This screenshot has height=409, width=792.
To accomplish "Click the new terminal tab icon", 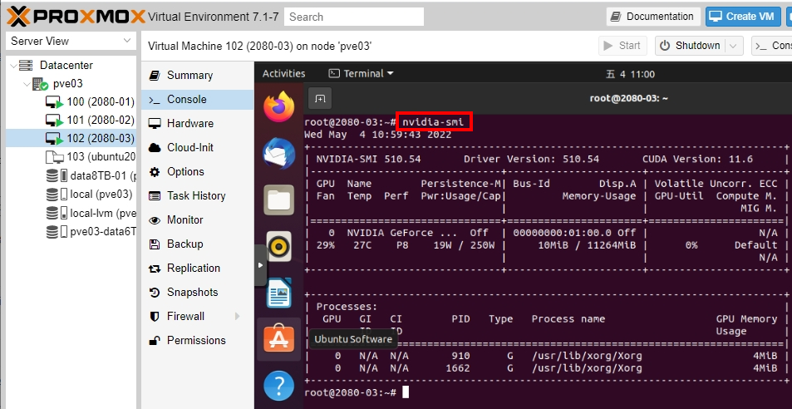I will coord(320,98).
